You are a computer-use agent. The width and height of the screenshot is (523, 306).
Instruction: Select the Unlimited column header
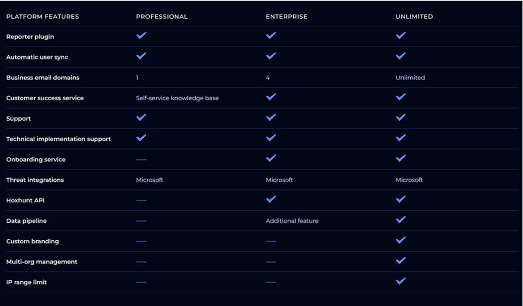click(x=414, y=17)
